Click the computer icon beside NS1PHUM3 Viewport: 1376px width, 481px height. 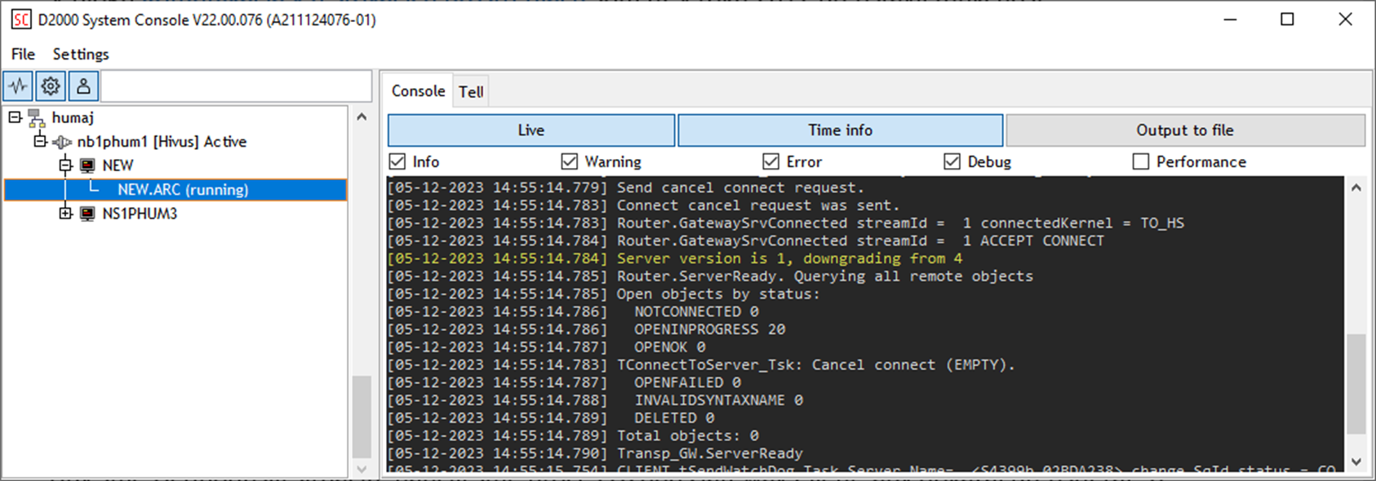tap(87, 214)
